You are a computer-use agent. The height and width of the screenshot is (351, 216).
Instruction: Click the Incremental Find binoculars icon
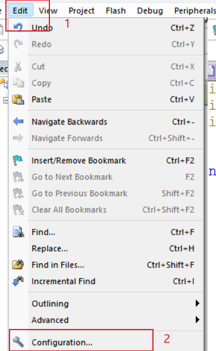pos(18,281)
